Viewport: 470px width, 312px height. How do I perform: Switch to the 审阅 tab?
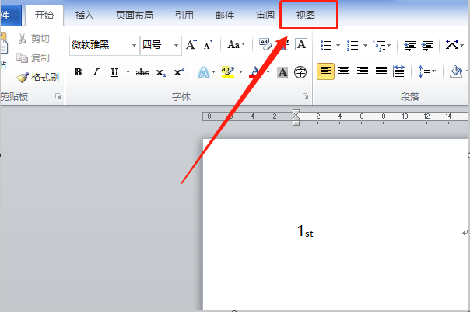point(265,15)
